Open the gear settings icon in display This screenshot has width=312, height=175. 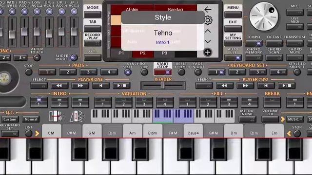208,20
